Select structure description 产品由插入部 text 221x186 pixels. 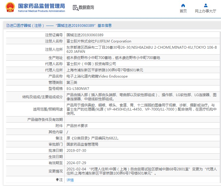tap(142, 97)
